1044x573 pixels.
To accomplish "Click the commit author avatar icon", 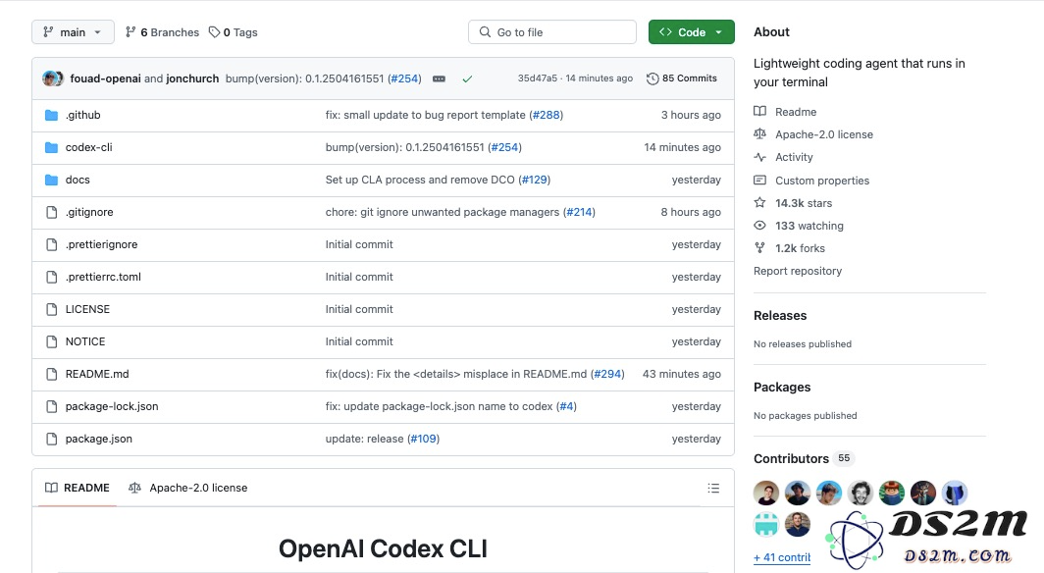I will point(53,78).
